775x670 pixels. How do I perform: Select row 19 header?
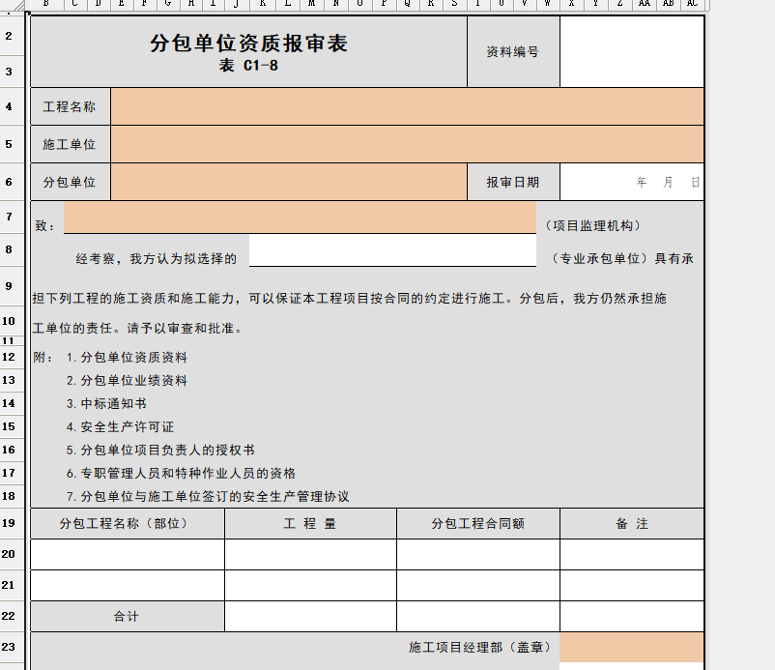click(10, 523)
